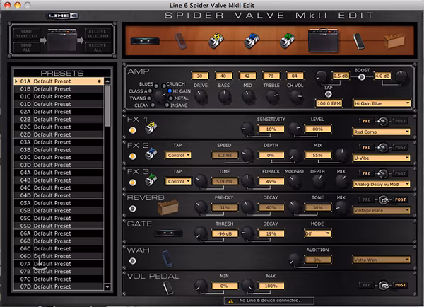Click the amp image in send/receive panel

(62, 40)
